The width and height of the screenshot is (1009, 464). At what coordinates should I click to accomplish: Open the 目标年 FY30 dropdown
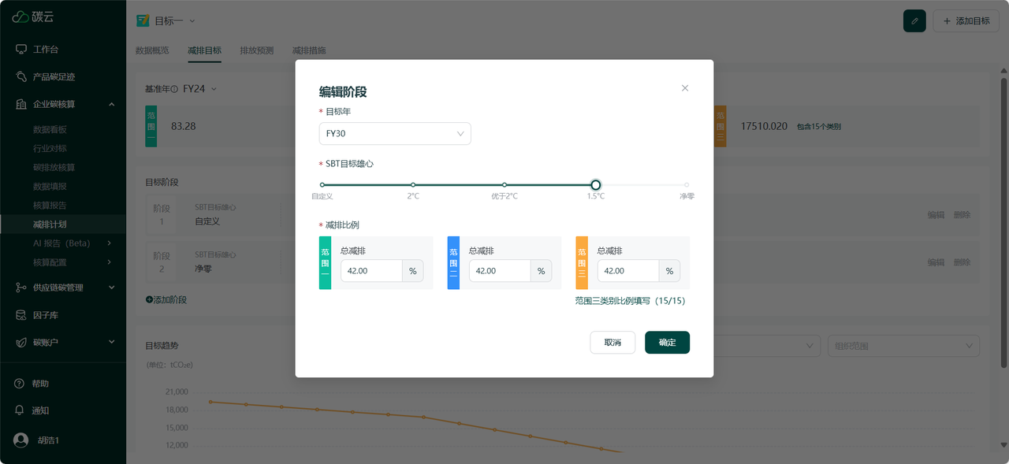click(394, 134)
